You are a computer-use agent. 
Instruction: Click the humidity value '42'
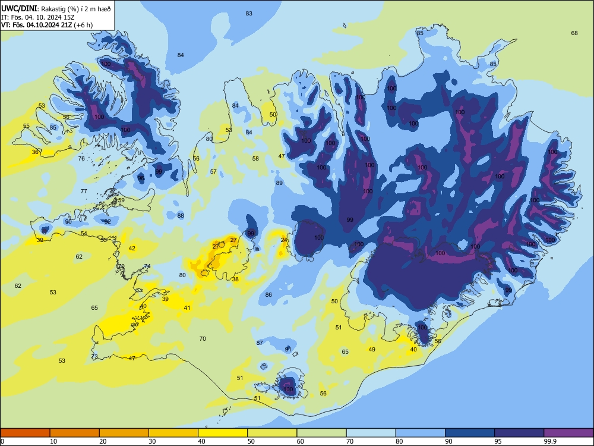[132, 248]
